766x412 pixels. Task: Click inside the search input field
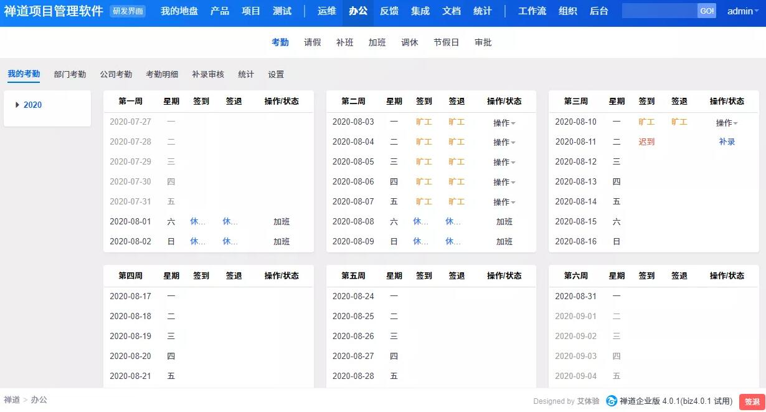[660, 11]
